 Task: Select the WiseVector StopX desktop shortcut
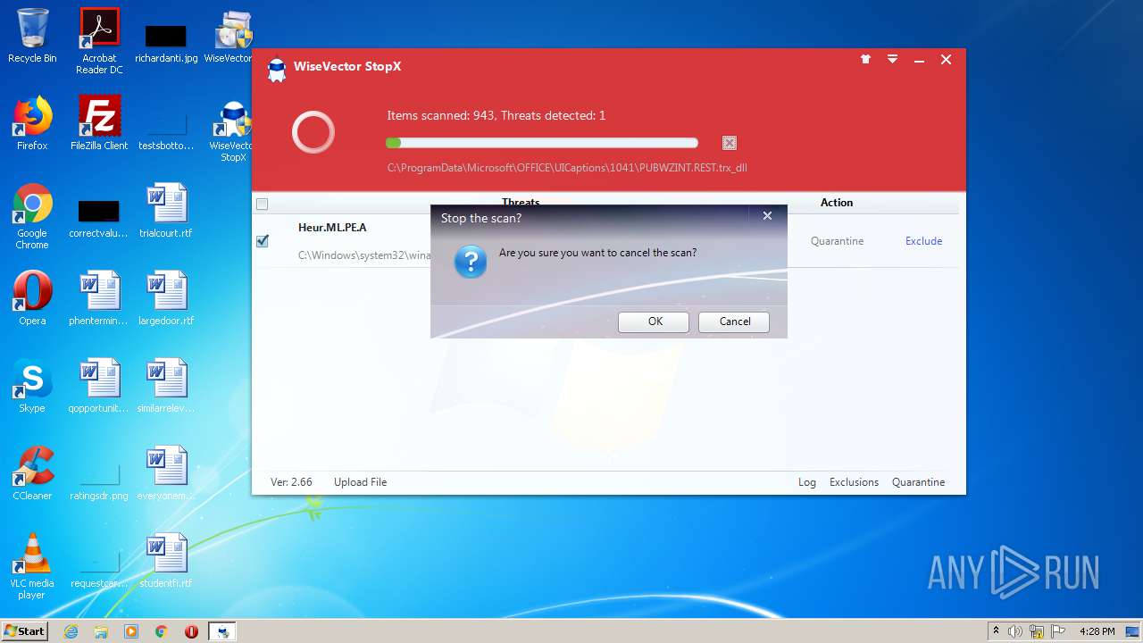233,131
